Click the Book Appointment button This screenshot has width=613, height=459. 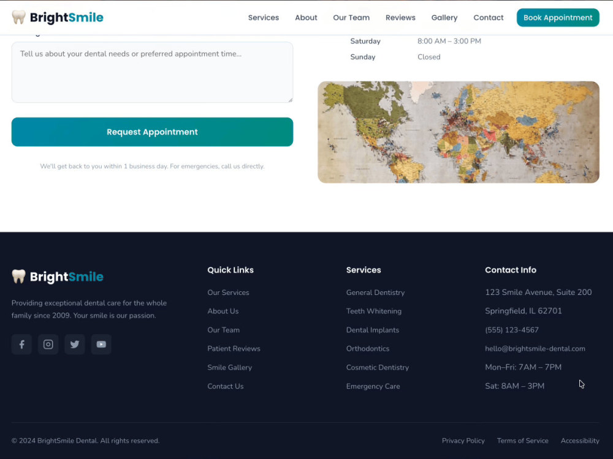tap(558, 18)
